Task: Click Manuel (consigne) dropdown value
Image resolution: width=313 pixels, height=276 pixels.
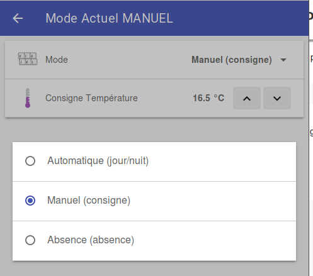Action: [x=232, y=60]
